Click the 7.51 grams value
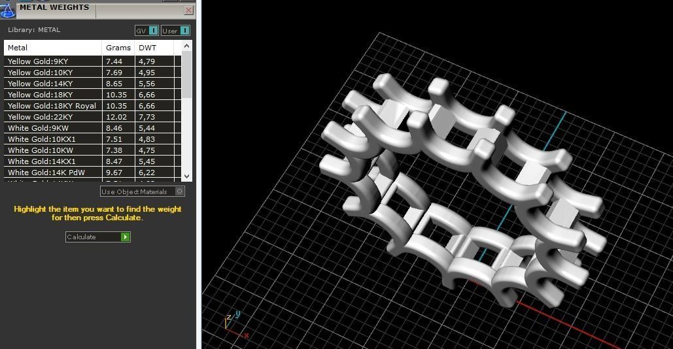The image size is (673, 349). click(114, 139)
